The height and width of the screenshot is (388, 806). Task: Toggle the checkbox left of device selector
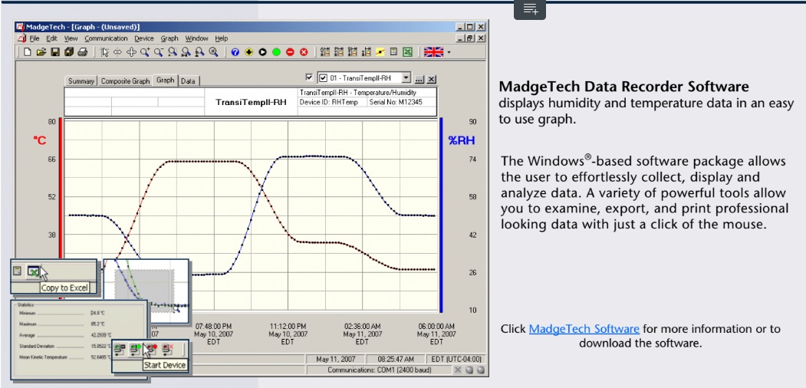click(309, 78)
